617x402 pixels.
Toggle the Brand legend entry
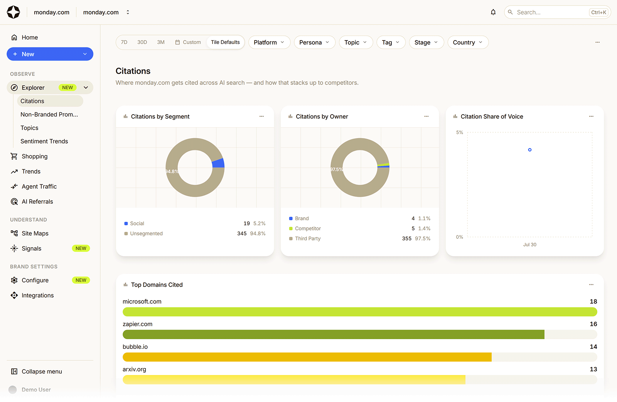pyautogui.click(x=299, y=218)
